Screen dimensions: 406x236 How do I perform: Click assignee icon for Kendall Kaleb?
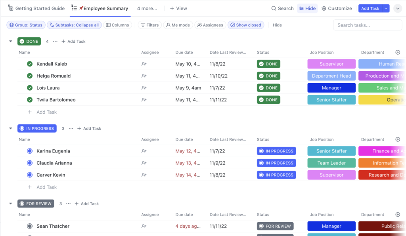point(144,64)
